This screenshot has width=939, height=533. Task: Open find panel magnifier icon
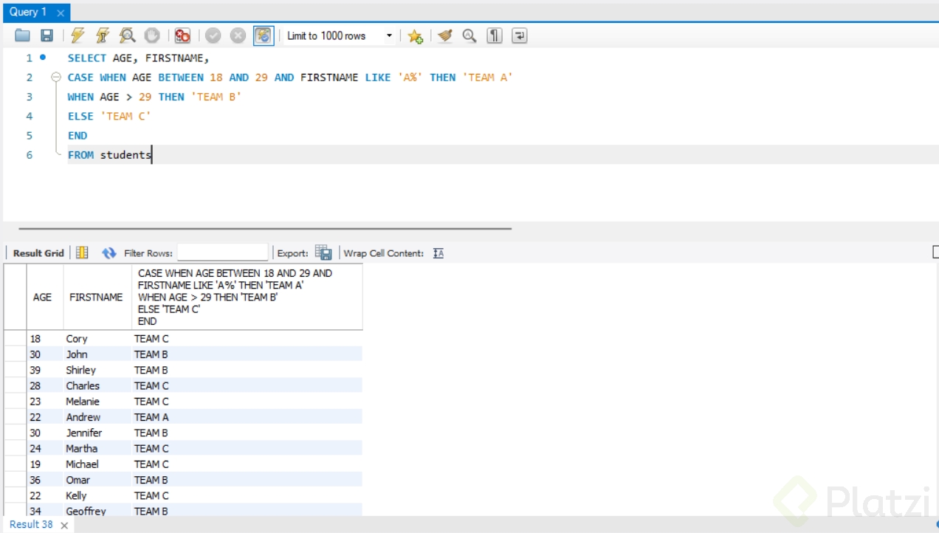tap(469, 35)
